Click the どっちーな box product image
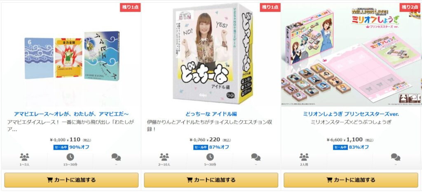Image resolution: width=422 pixels, height=192 pixels. click(x=213, y=54)
